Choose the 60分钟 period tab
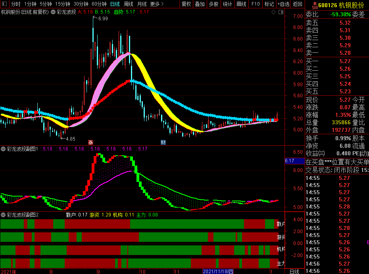The image size is (369, 274). [99, 4]
